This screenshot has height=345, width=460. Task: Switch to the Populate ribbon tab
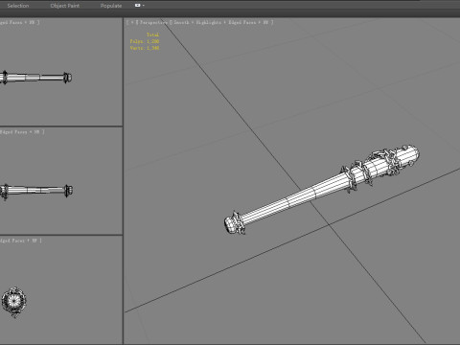111,6
